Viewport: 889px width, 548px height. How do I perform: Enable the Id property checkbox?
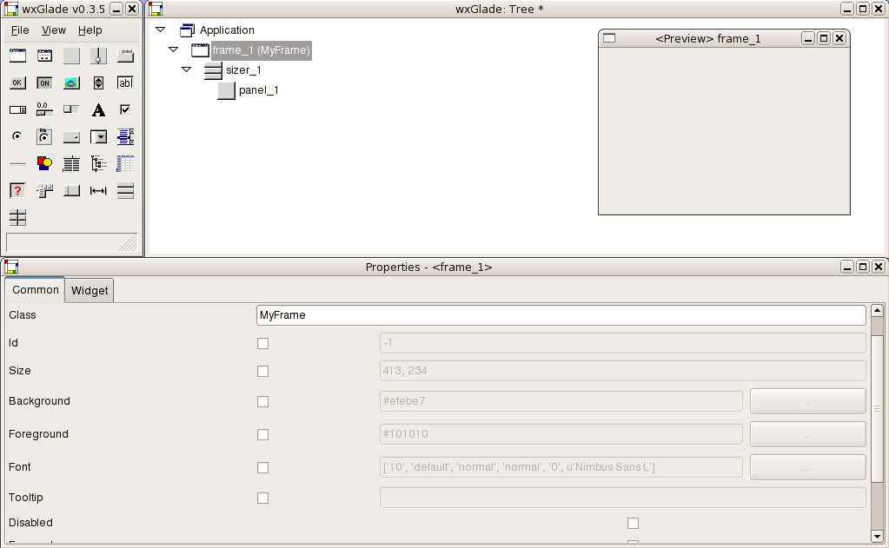point(263,343)
